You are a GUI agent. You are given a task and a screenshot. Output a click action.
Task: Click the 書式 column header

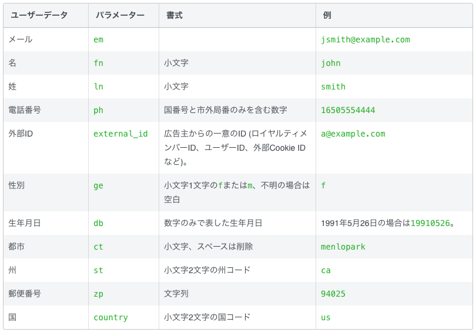click(x=175, y=15)
